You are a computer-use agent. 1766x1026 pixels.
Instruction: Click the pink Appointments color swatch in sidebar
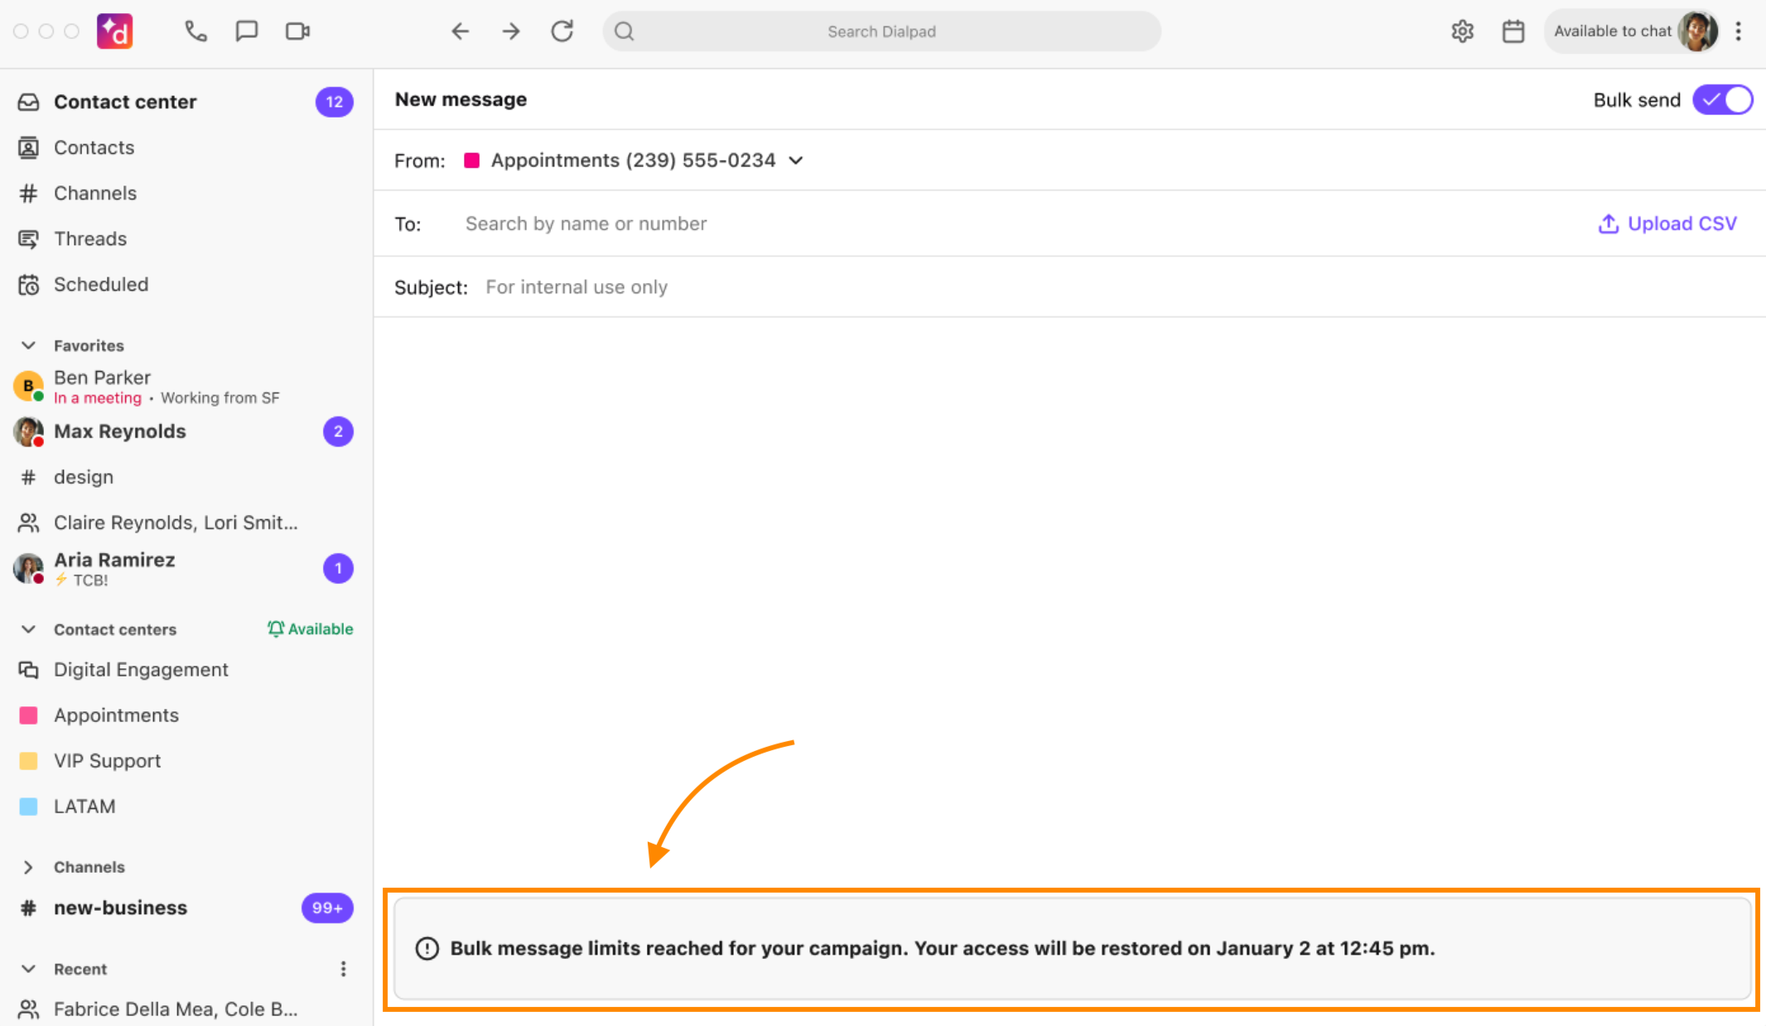pyautogui.click(x=29, y=715)
